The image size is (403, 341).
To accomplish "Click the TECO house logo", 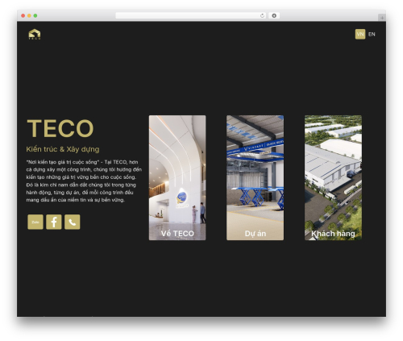I will pos(35,34).
